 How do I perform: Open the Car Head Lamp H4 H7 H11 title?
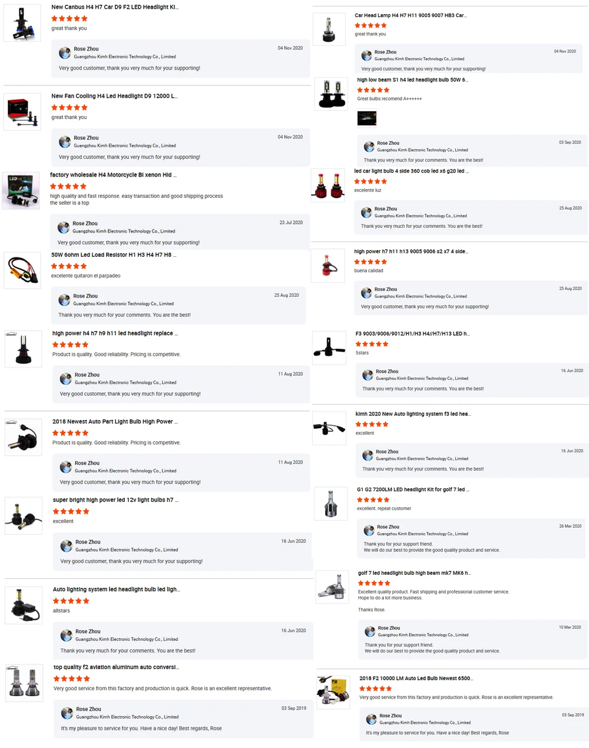click(x=411, y=15)
